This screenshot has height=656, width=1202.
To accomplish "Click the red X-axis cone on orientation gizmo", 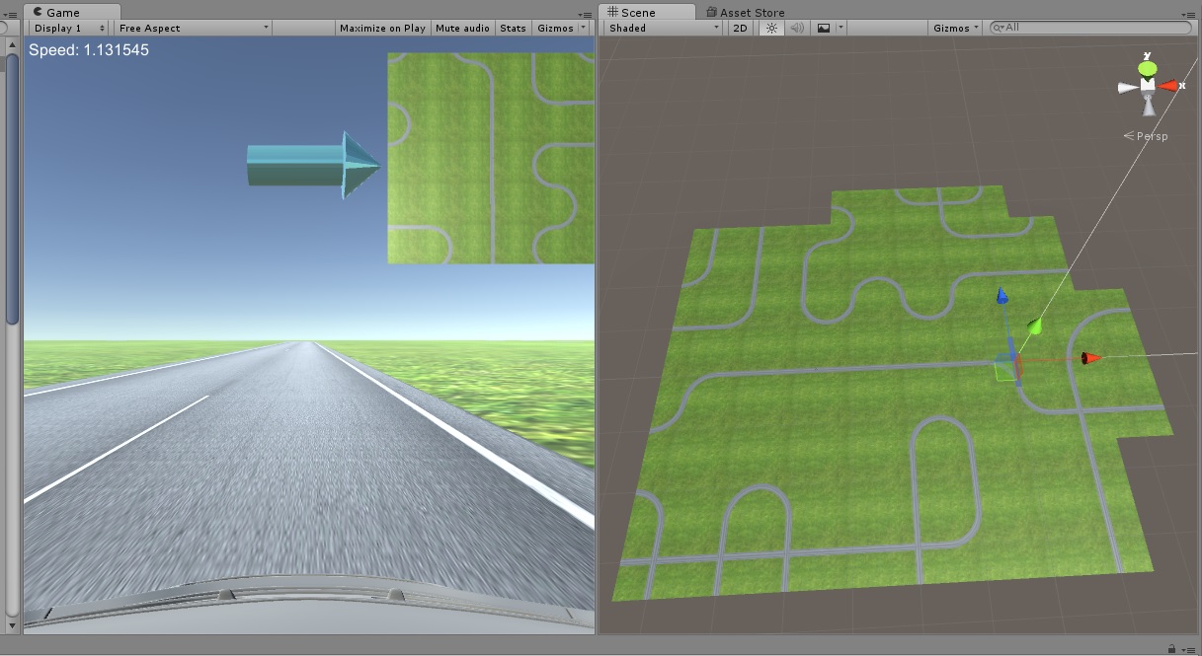I will pyautogui.click(x=1169, y=87).
